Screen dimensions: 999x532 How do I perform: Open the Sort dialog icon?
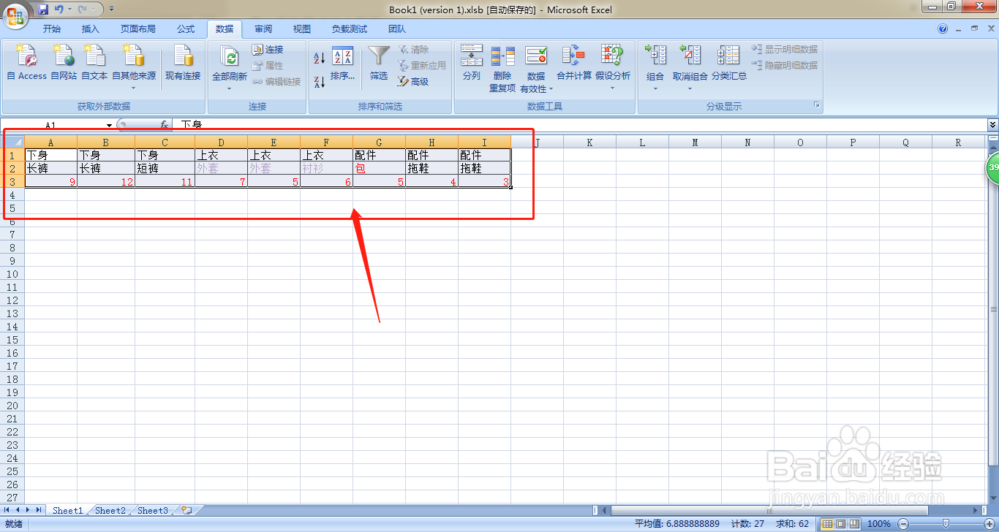tap(342, 56)
